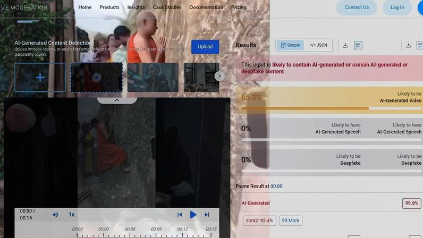Go to the Pricing page
This screenshot has height=238, width=423.
tap(239, 7)
